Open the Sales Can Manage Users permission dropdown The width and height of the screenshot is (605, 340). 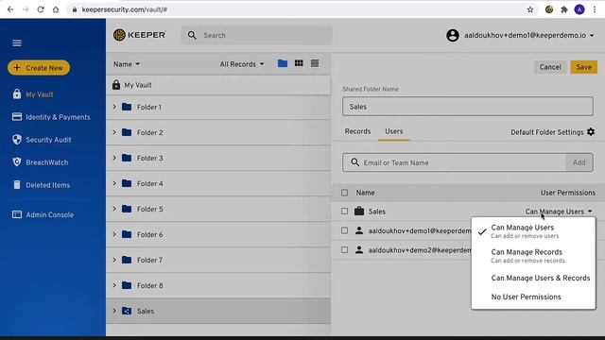pyautogui.click(x=559, y=212)
